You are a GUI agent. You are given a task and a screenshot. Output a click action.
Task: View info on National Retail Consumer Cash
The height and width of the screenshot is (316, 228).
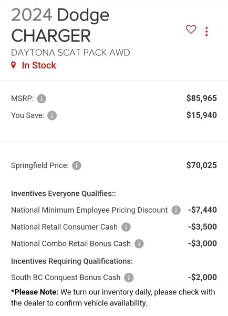click(x=126, y=227)
